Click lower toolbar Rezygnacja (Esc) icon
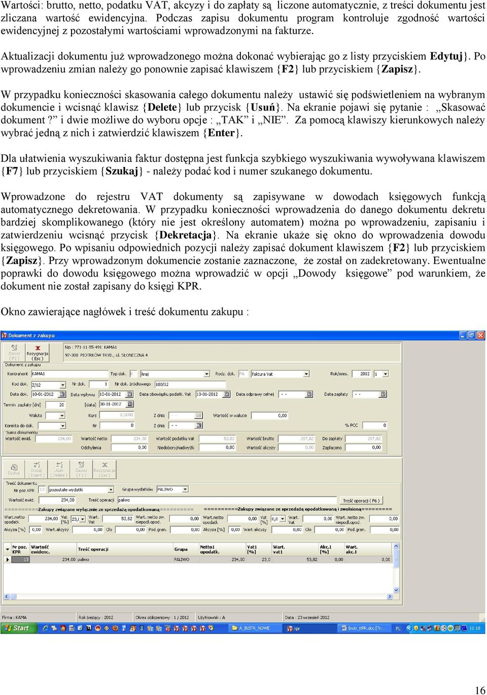Viewport: 487px width, 695px height. pyautogui.click(x=105, y=469)
